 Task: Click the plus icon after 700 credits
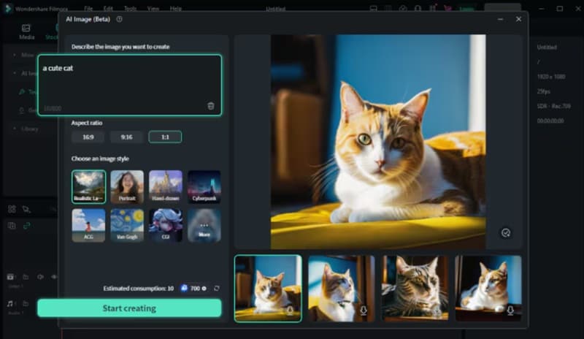click(x=204, y=289)
